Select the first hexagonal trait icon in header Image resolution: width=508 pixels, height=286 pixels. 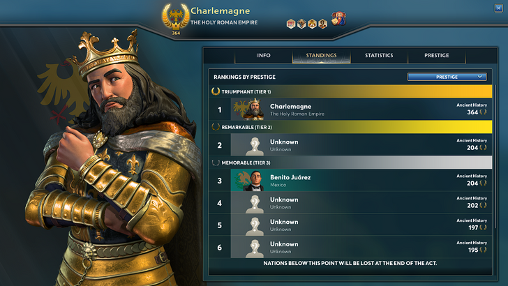pos(291,24)
